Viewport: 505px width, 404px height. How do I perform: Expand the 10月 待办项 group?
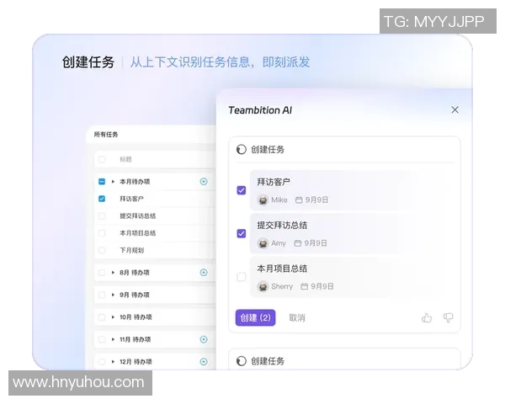[x=113, y=317]
